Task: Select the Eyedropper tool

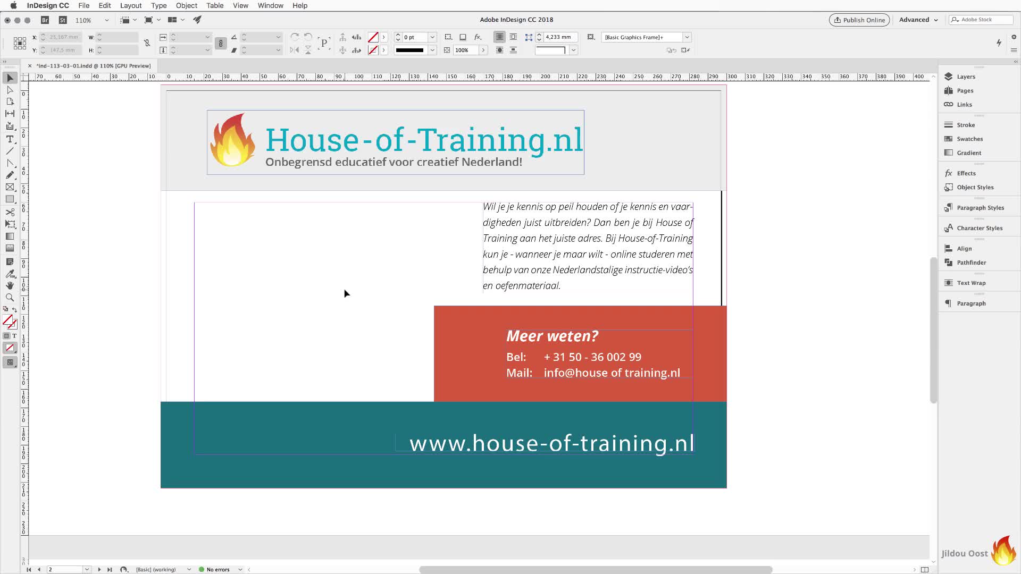Action: (x=10, y=274)
